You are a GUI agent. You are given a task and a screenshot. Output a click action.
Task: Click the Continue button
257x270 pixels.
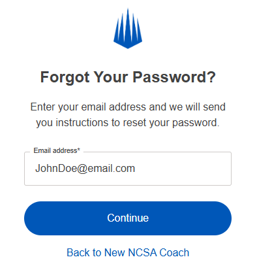coord(128,218)
